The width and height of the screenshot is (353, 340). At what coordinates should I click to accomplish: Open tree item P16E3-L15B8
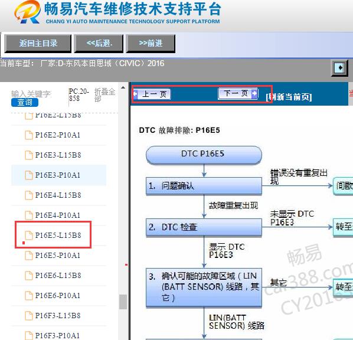pyautogui.click(x=58, y=155)
